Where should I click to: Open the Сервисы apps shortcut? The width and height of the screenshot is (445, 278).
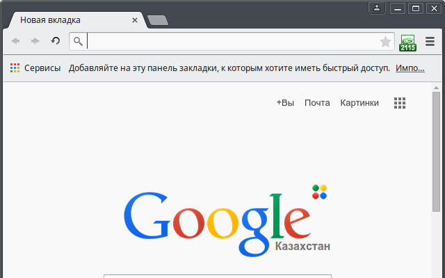click(35, 68)
